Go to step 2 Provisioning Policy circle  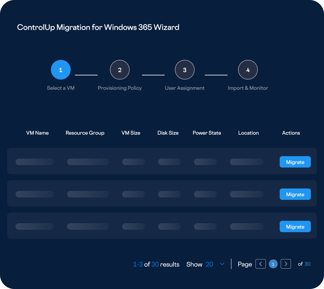[120, 70]
